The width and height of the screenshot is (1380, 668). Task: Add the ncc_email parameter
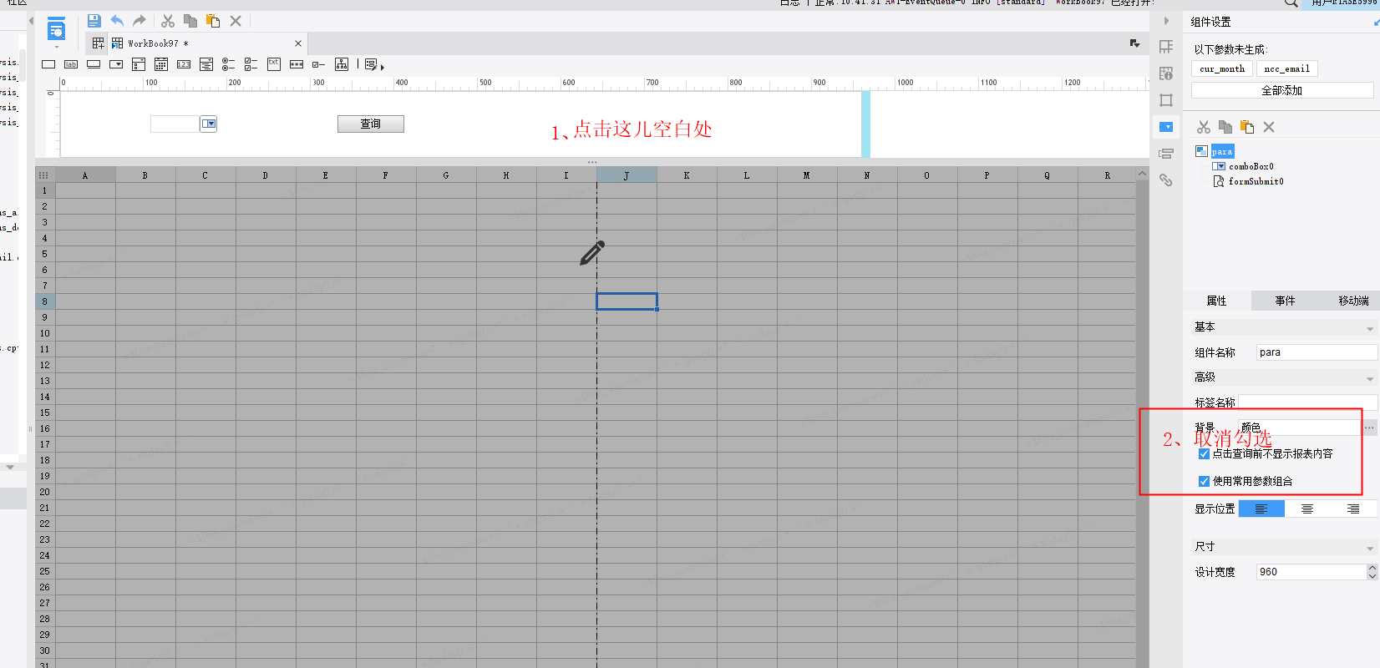pos(1286,69)
